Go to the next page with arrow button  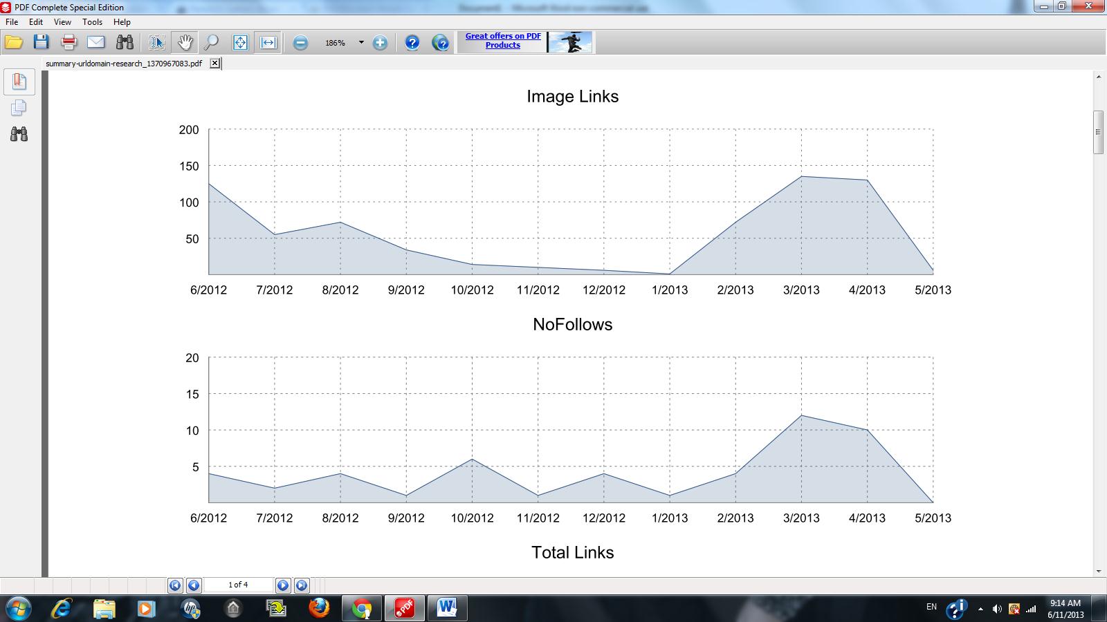(284, 585)
